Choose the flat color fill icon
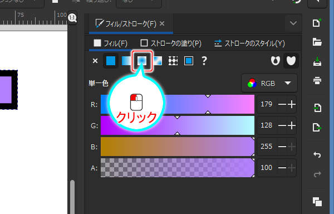334x214 pixels. tap(111, 61)
